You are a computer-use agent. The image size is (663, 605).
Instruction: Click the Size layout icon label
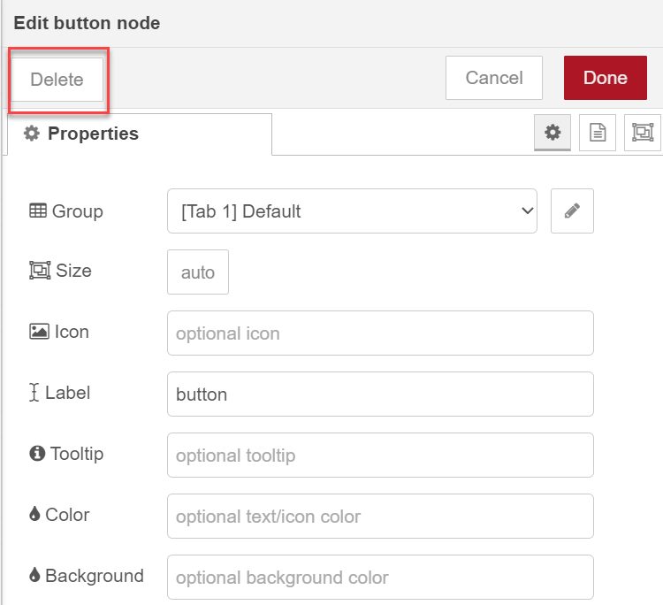pos(40,271)
